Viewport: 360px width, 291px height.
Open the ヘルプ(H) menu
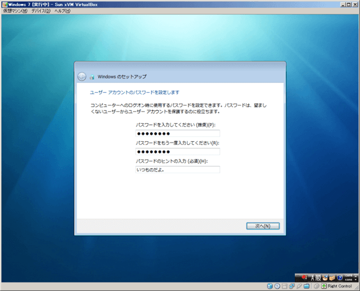(x=62, y=11)
